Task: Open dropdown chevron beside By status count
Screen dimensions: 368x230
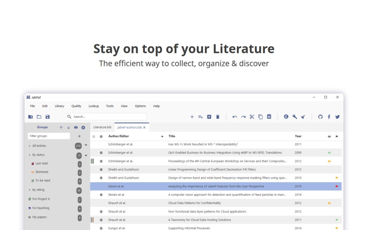Action: click(x=86, y=155)
